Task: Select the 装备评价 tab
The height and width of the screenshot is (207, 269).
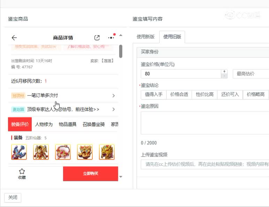Action: (x=20, y=124)
